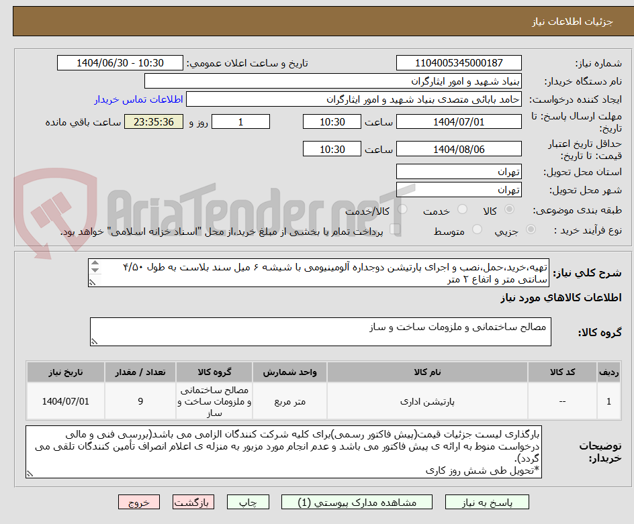Click the اطلاعات کالاهای مورد نیاز heading
Screen dimensions: 634x524
pos(561,298)
